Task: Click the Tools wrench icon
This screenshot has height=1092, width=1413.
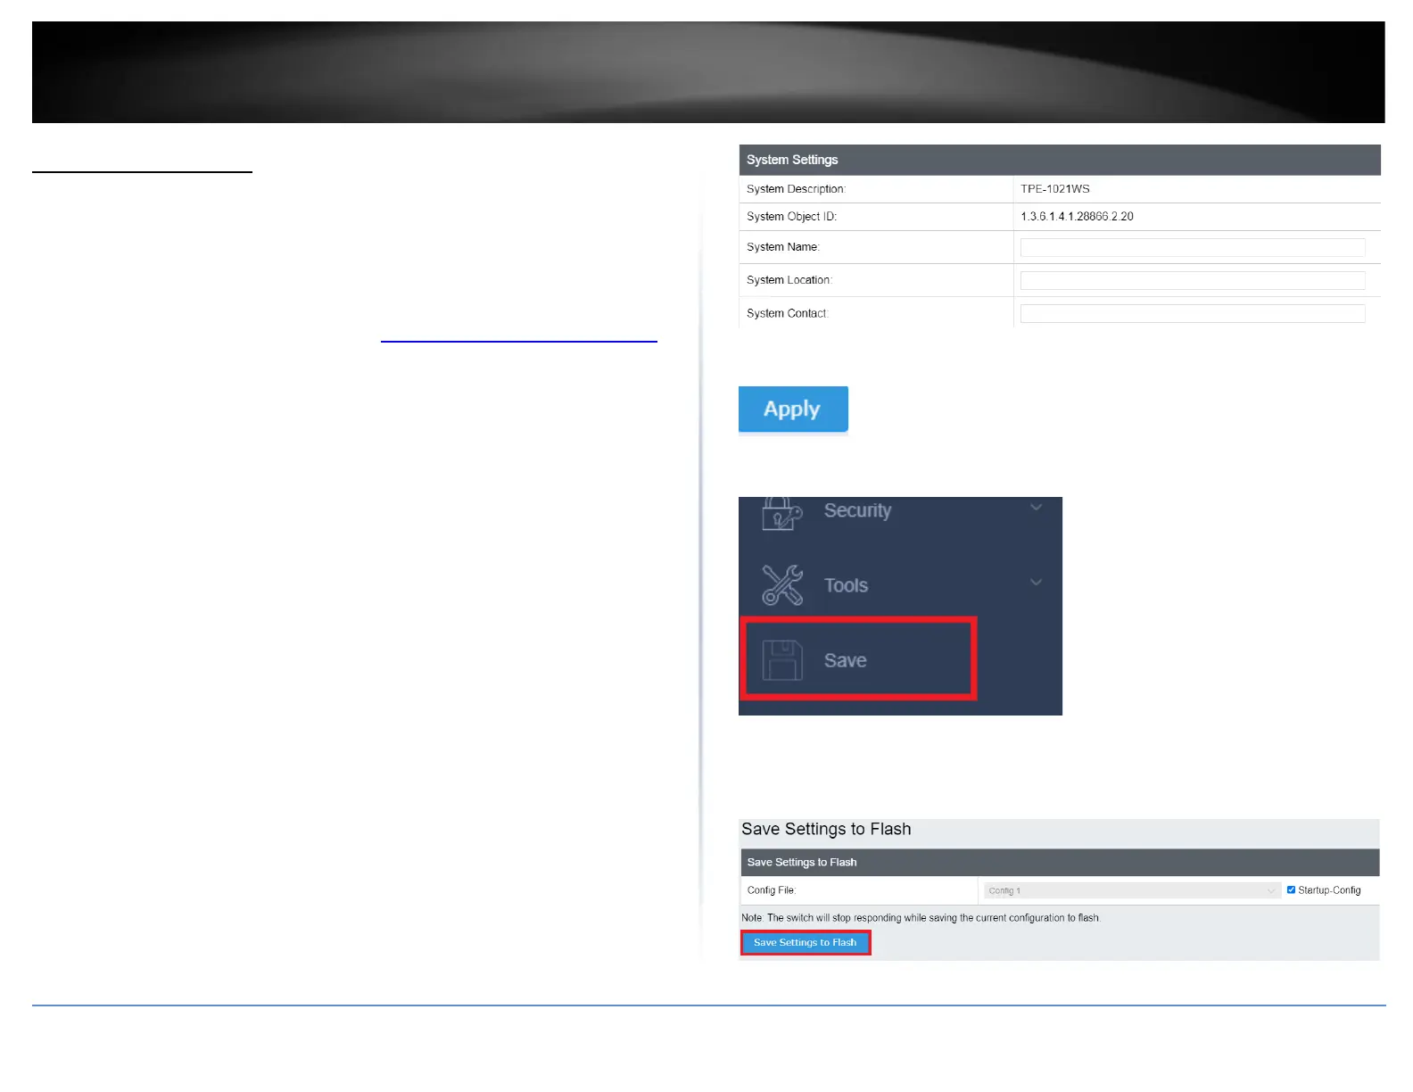Action: [782, 585]
